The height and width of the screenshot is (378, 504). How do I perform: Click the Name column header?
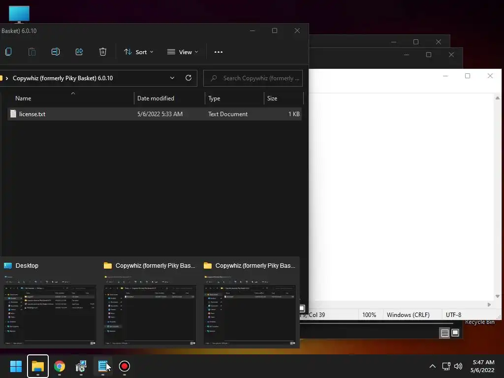[23, 98]
